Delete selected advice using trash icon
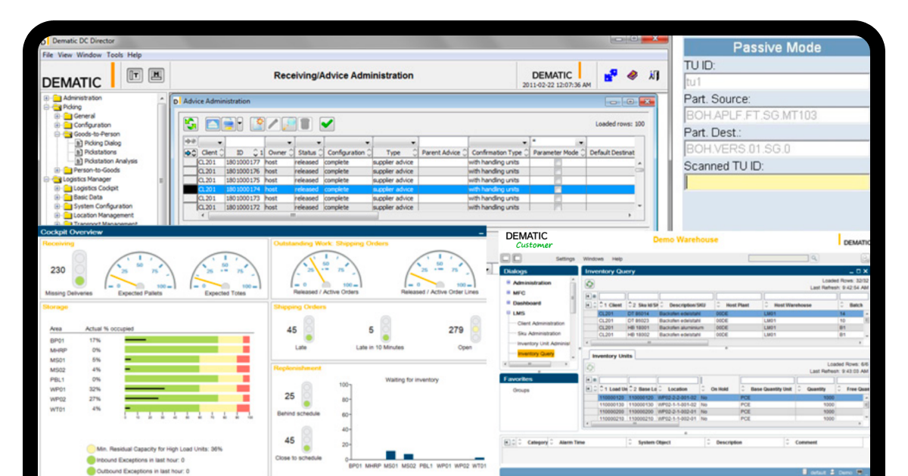 coord(304,123)
